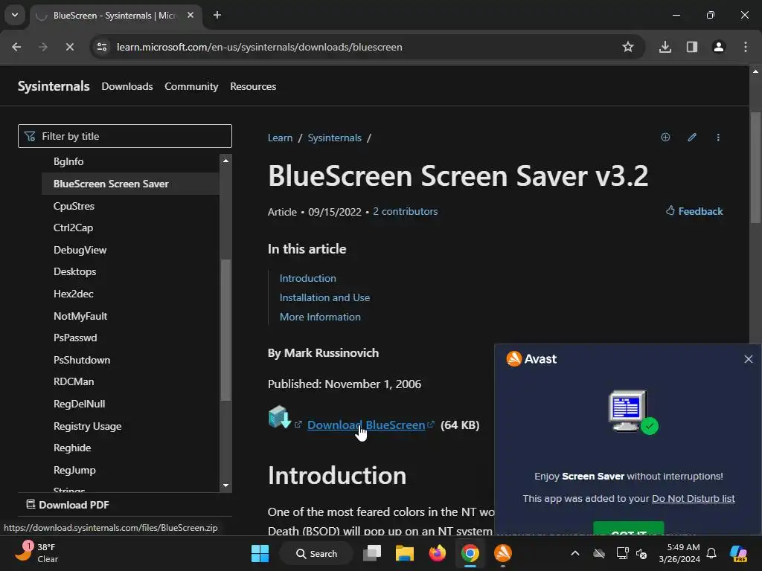This screenshot has height=571, width=762.
Task: Open the Sysinternals home link
Action: pos(54,86)
